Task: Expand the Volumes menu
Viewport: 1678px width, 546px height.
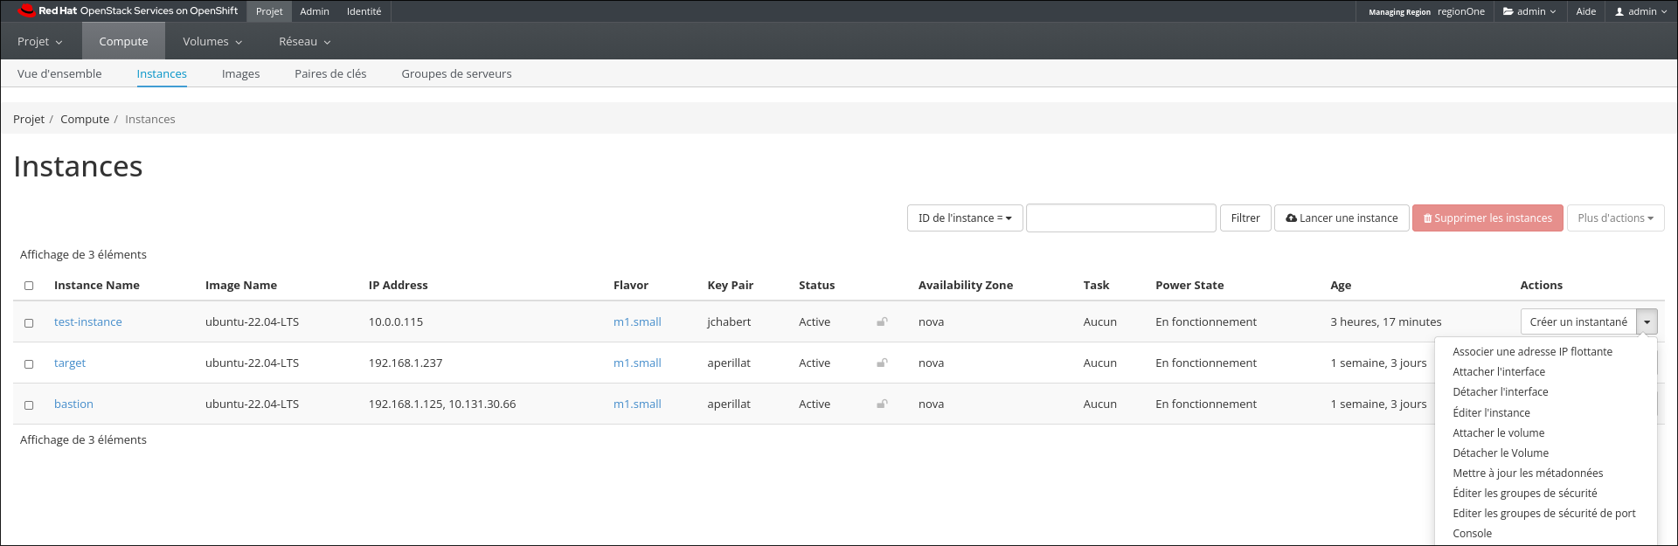Action: point(212,41)
